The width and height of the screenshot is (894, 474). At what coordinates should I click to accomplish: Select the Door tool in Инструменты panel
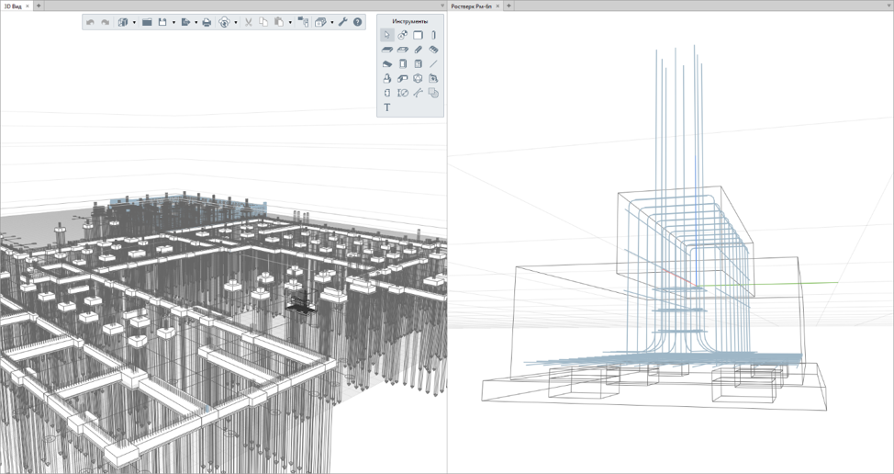tap(403, 64)
